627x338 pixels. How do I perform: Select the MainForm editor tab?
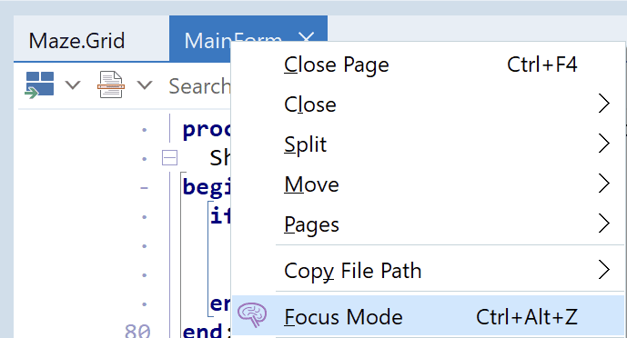point(200,39)
